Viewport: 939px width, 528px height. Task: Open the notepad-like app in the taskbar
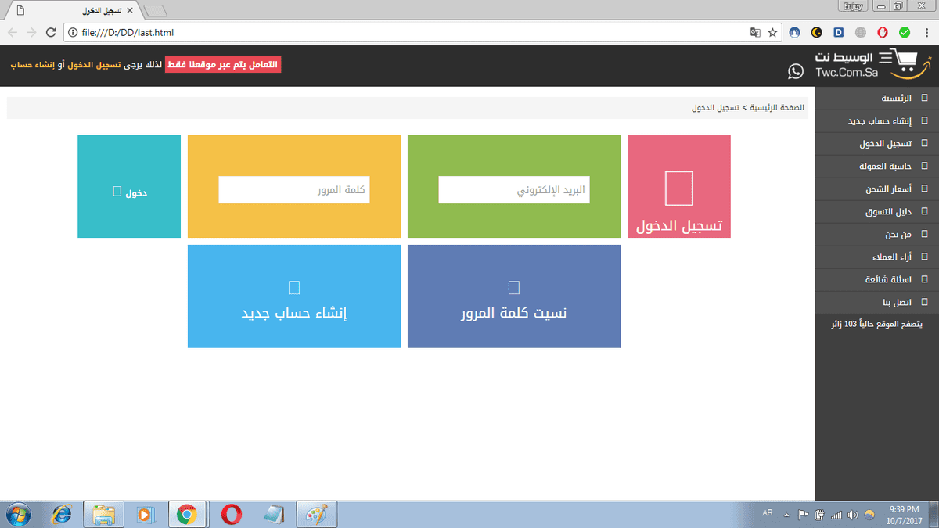pyautogui.click(x=274, y=514)
